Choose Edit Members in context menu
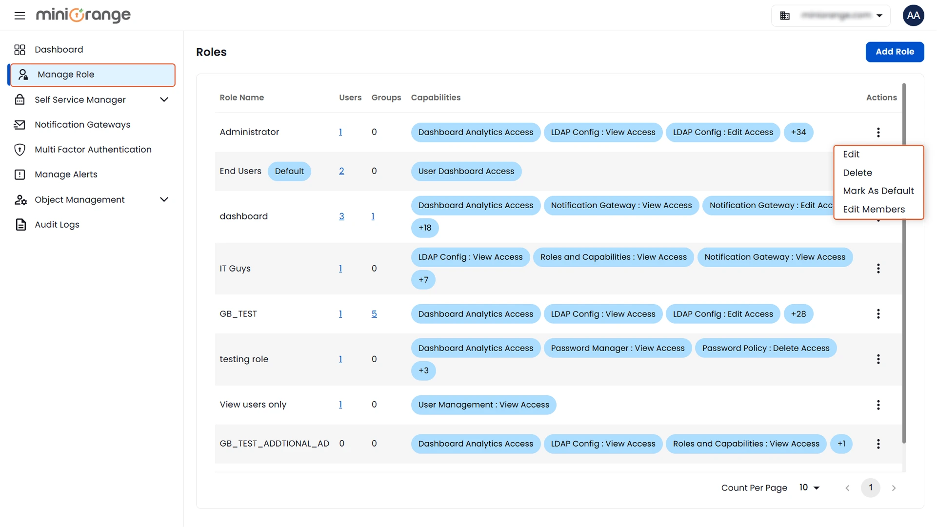Image resolution: width=937 pixels, height=527 pixels. (x=874, y=210)
